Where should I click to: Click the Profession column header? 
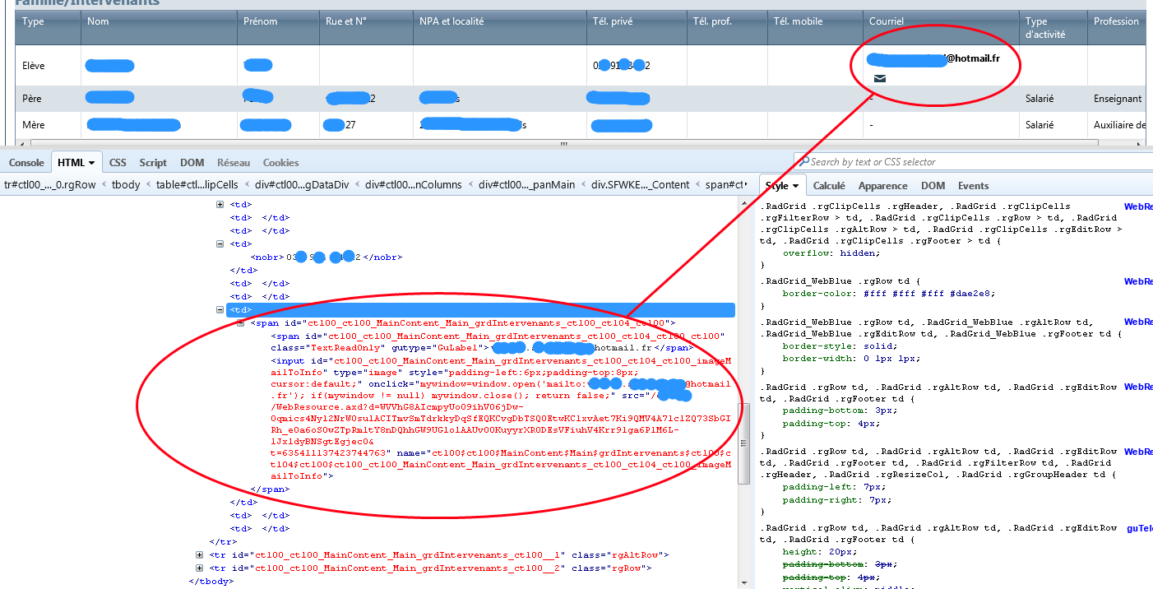click(1117, 27)
